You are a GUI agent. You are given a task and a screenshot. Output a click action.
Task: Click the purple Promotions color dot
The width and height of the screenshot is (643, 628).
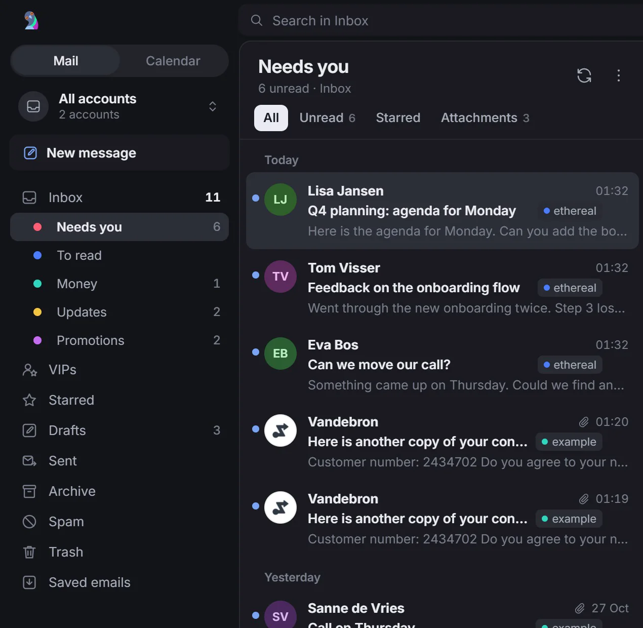(x=37, y=340)
